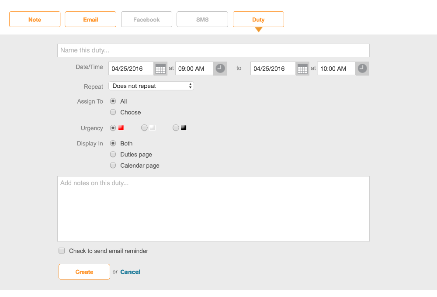Open the start date calendar picker
The height and width of the screenshot is (297, 437).
click(160, 69)
